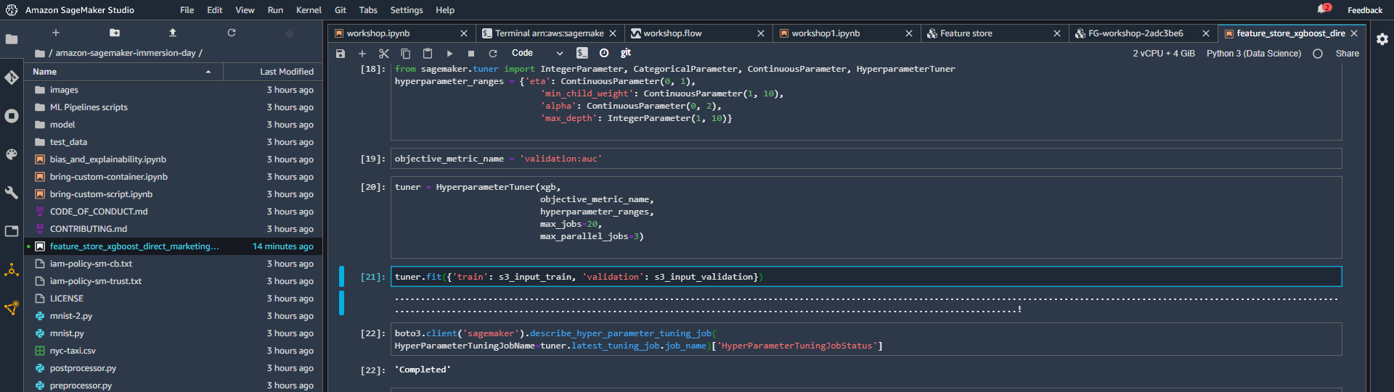Open the Edit menu
The image size is (1394, 392).
click(x=215, y=10)
